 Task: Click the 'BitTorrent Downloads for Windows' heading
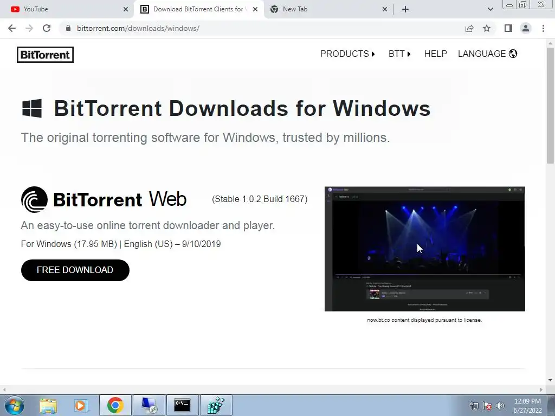click(x=242, y=108)
